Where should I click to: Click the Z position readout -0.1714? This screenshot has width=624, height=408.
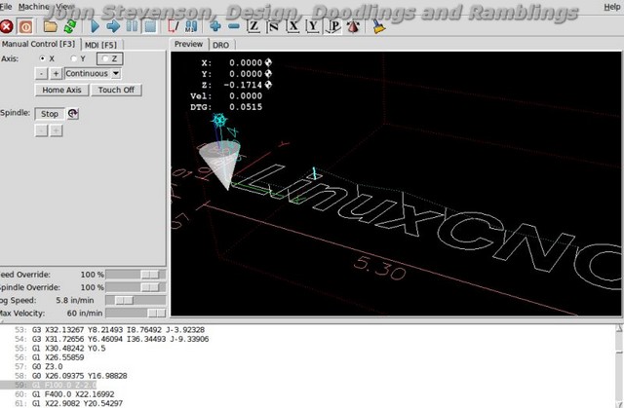243,85
